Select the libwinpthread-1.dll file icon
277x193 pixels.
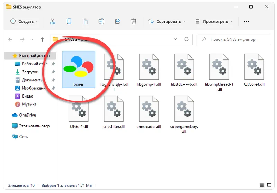pyautogui.click(x=219, y=66)
